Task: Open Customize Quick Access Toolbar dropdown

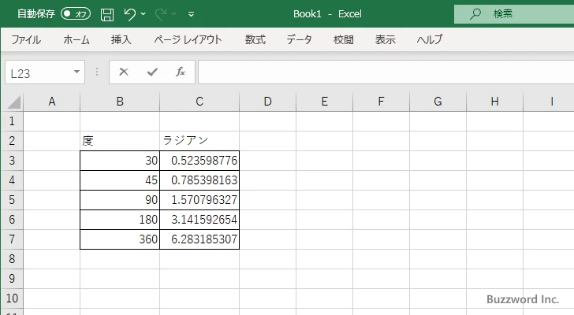Action: [x=191, y=14]
